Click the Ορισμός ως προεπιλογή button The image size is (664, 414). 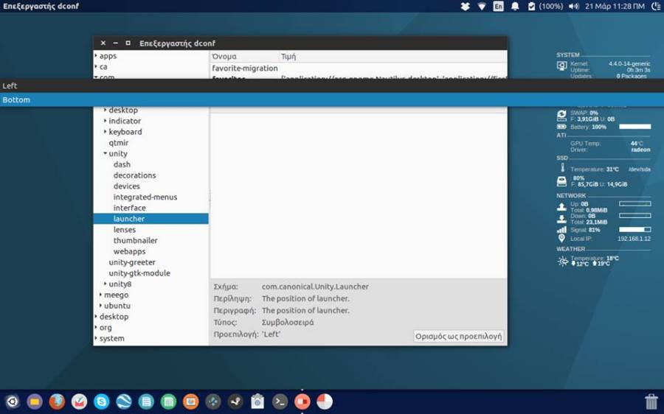[458, 337]
